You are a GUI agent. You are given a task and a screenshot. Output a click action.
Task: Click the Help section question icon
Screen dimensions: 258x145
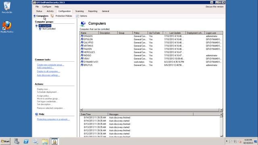pos(37,114)
